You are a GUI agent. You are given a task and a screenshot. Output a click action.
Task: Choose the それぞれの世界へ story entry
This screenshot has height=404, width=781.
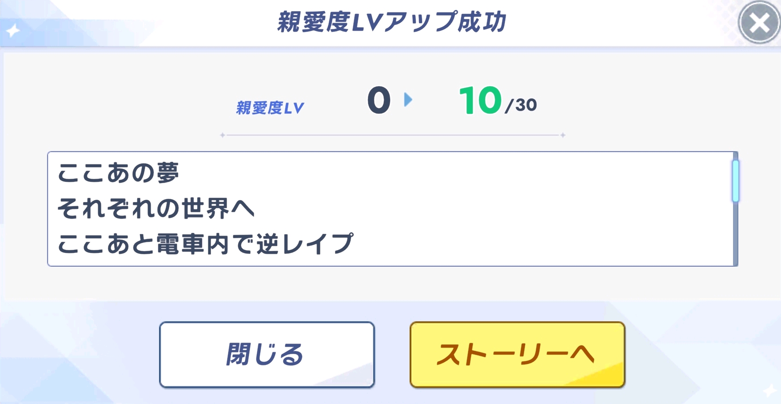pos(155,208)
